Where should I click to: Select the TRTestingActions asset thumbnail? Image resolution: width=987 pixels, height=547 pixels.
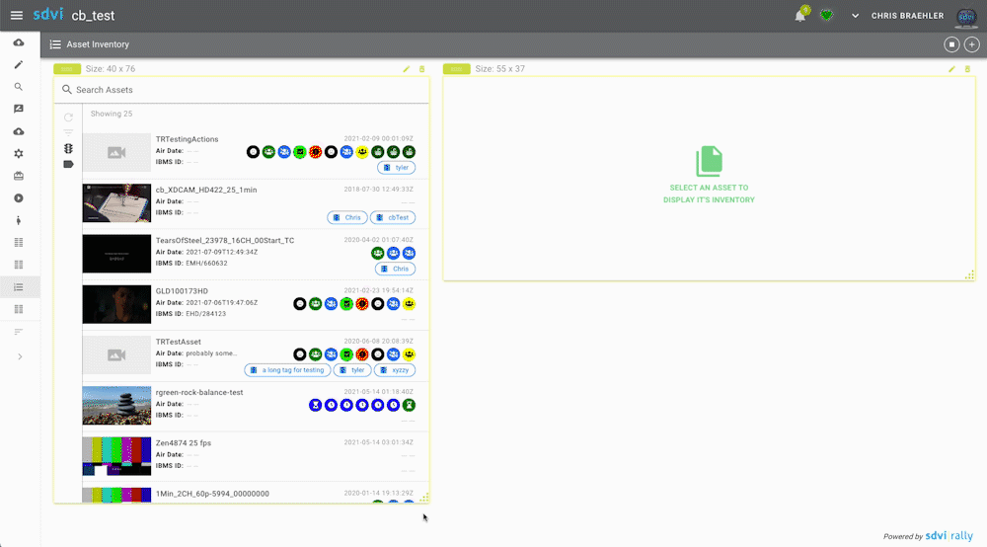[x=116, y=152]
